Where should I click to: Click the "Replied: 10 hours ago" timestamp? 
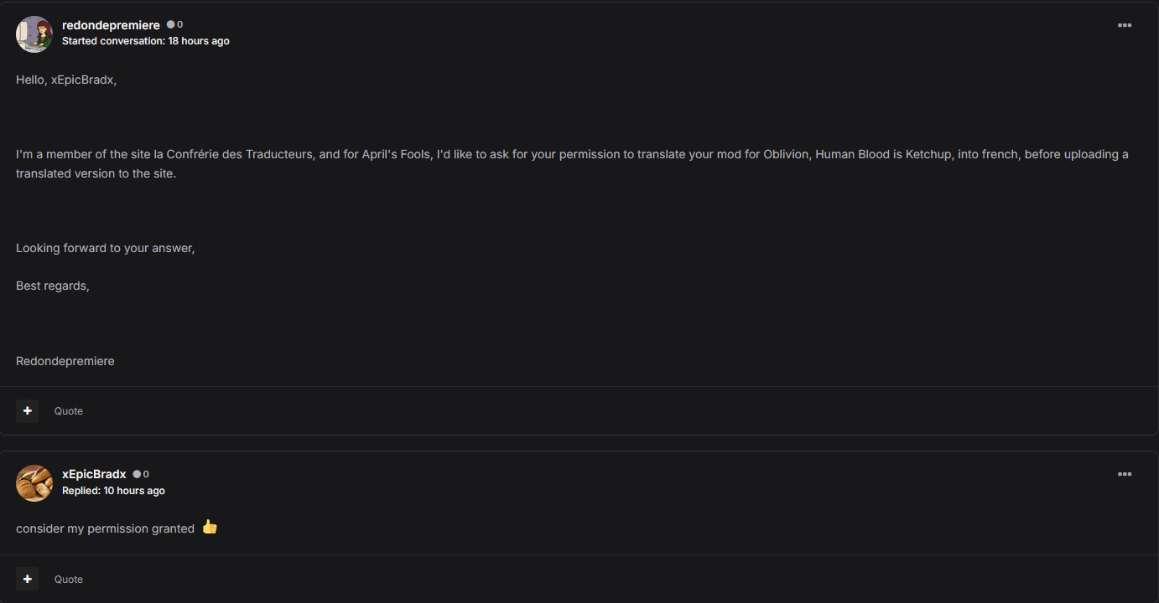113,491
